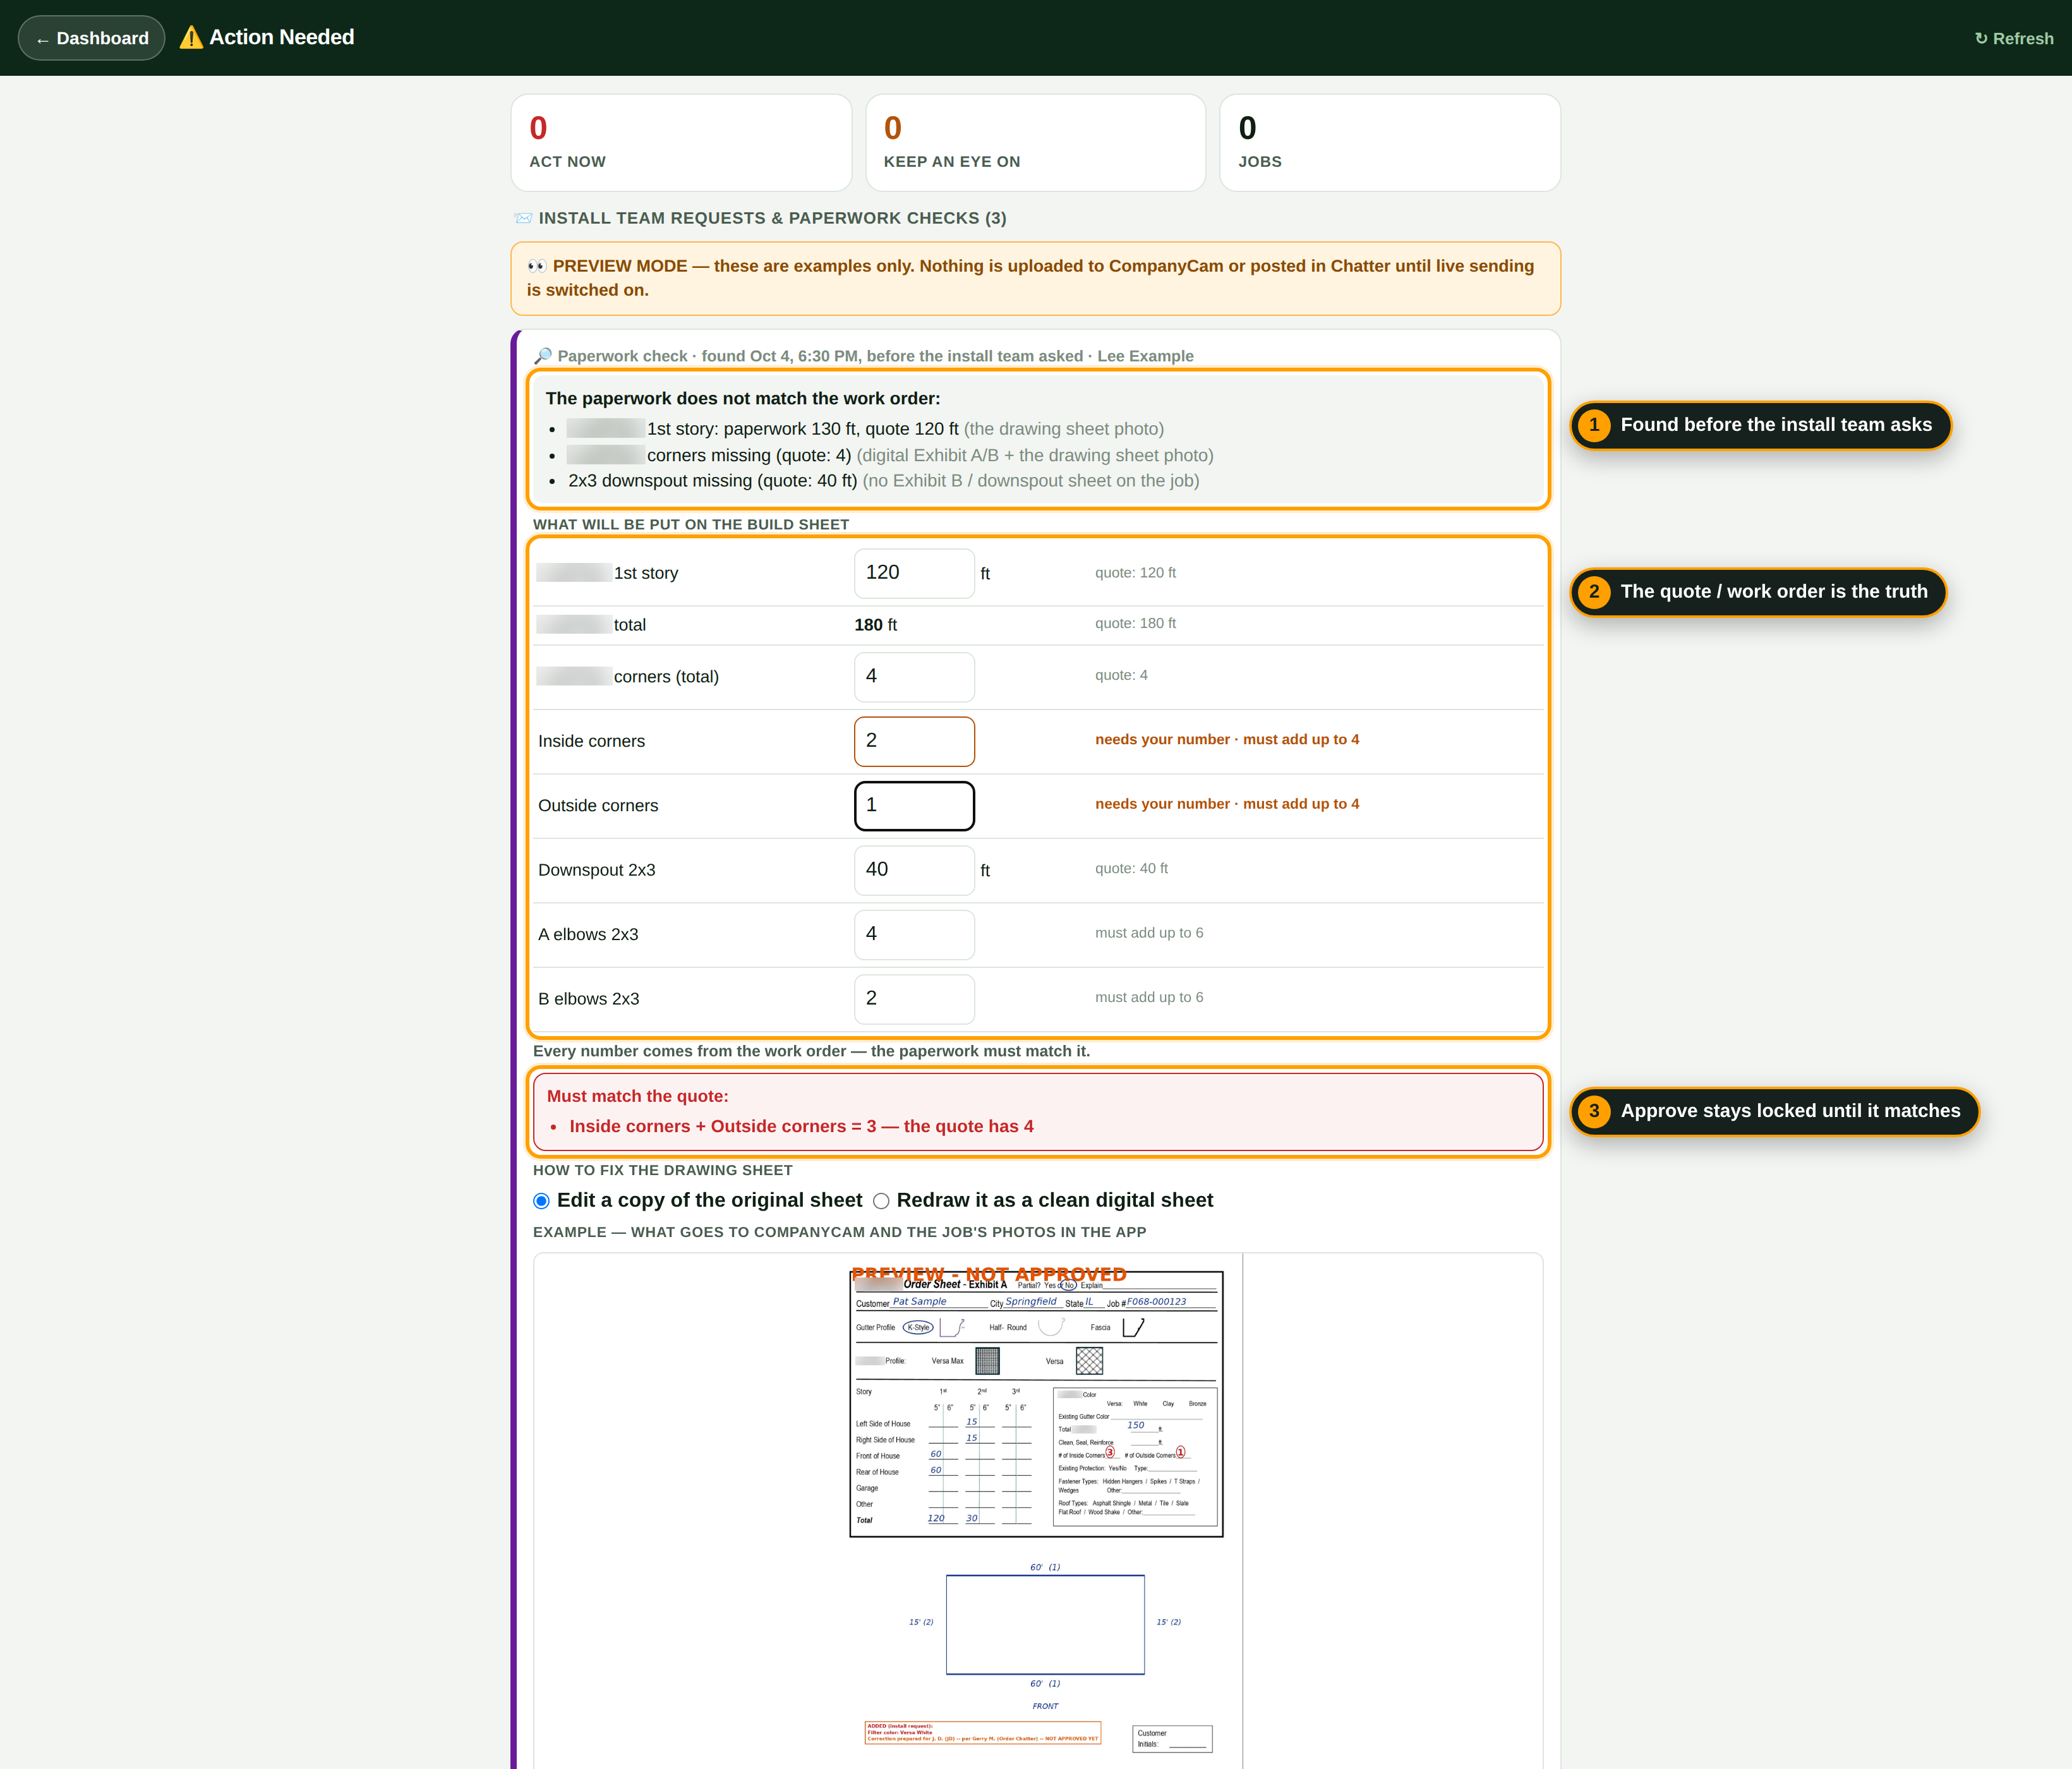Click the envelope icon beside Install Team Requests

[522, 218]
